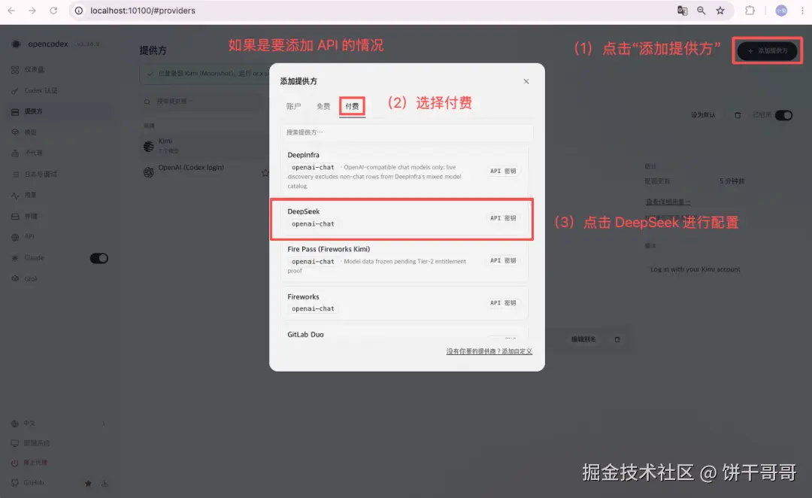Screen dimensions: 812x498
Task: Open the browser extensions icon
Action: [x=750, y=11]
